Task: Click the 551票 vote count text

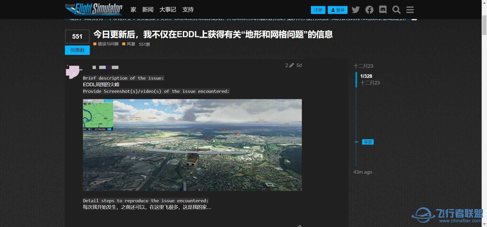Action: (x=144, y=44)
